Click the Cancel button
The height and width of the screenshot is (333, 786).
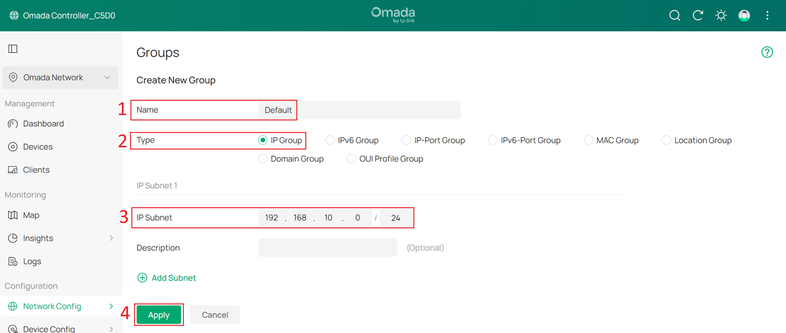pos(215,315)
